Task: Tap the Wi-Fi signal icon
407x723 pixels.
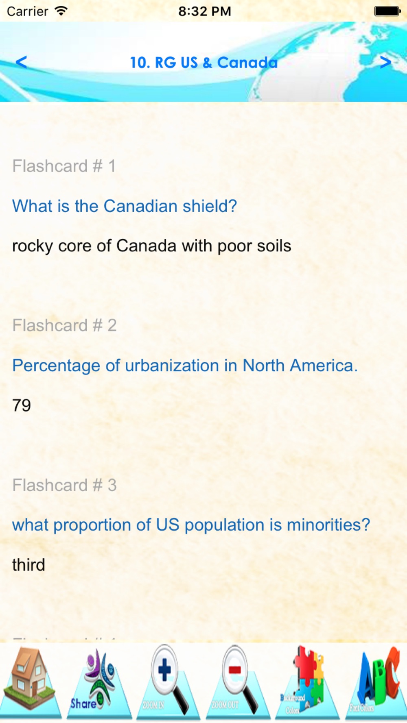Action: coord(61,11)
